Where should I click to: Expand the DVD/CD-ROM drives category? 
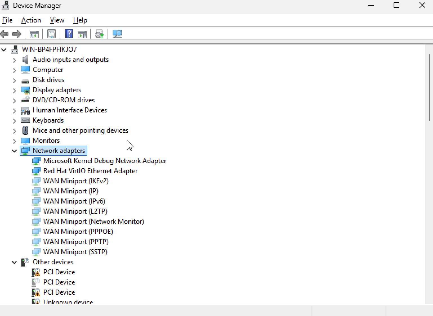(x=14, y=100)
